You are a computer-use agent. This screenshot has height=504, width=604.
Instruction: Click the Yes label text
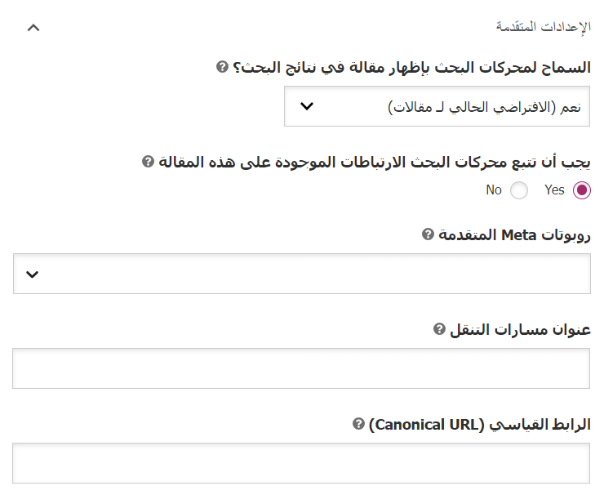coord(555,190)
